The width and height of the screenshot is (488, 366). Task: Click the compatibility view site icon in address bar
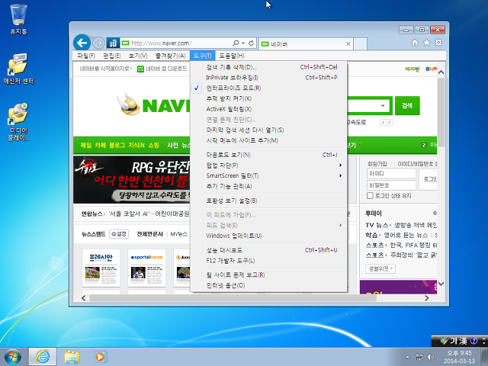click(x=113, y=43)
